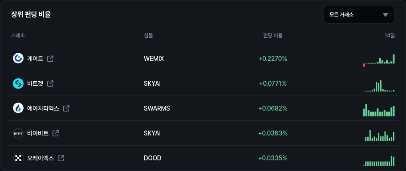Sort by 펀딩 비율 column header

272,36
